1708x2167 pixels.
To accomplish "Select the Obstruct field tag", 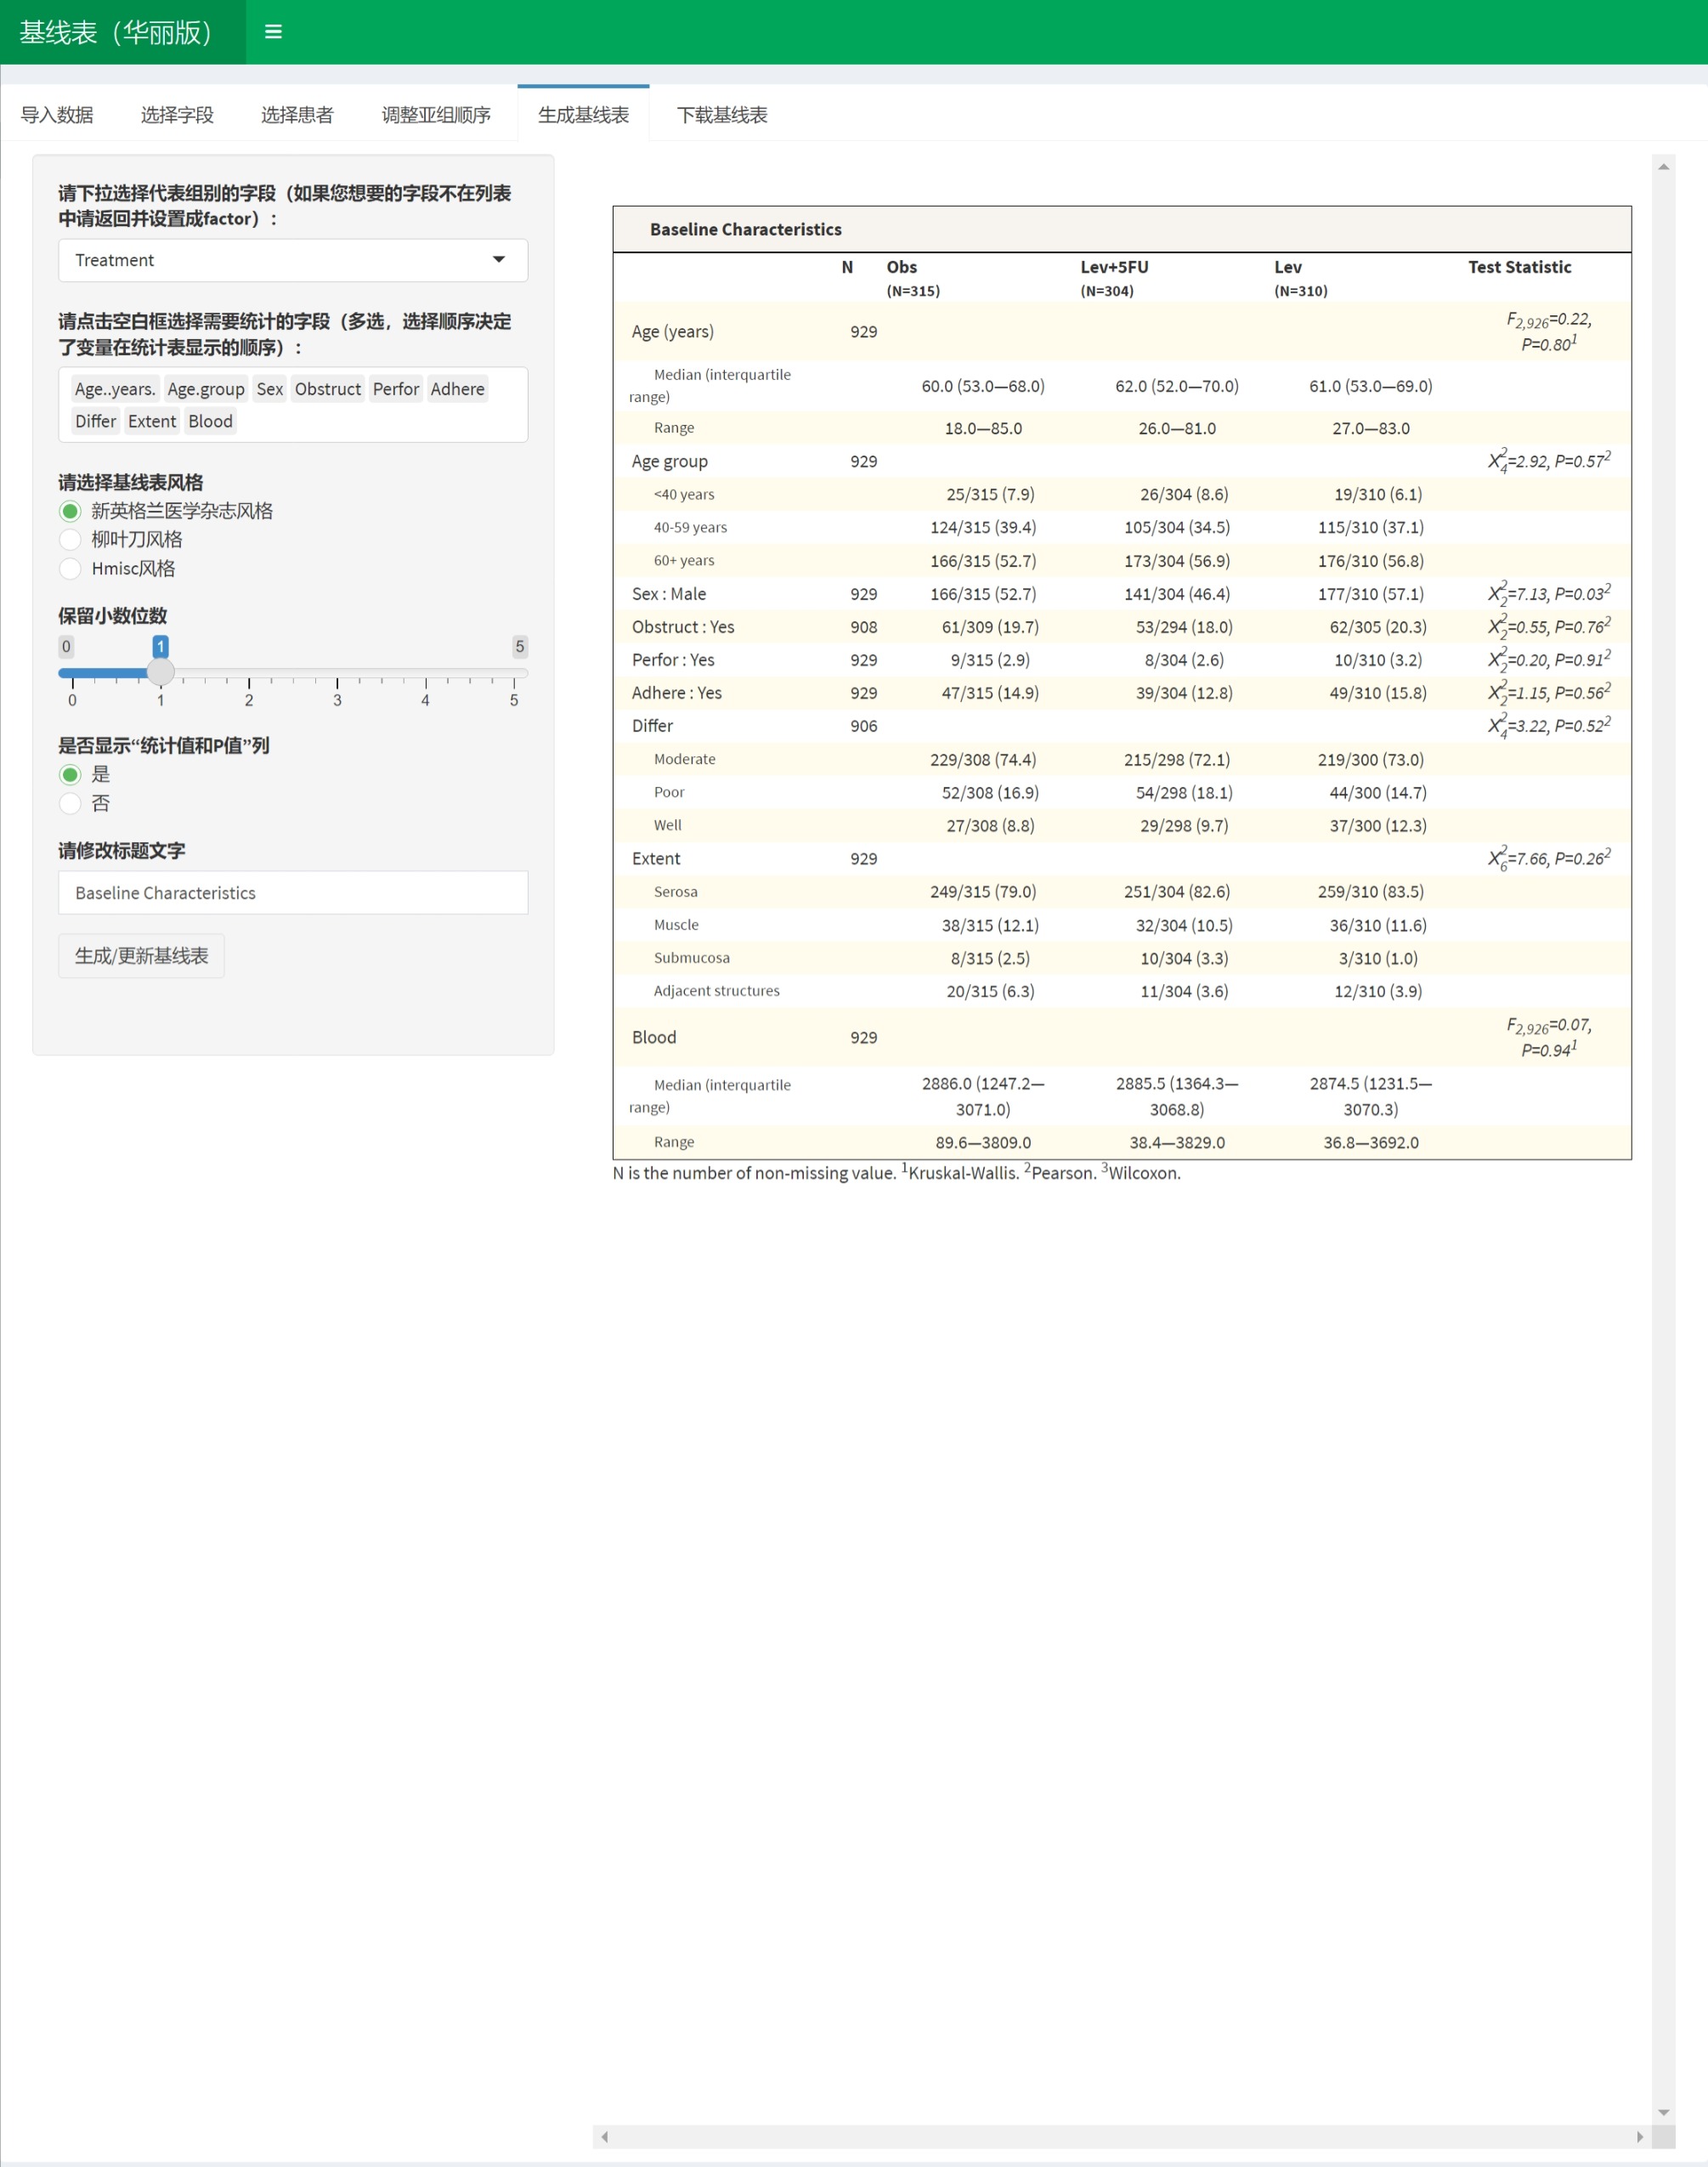I will pos(328,389).
